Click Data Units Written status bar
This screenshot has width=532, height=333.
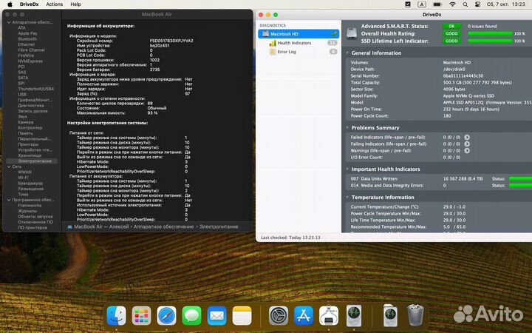coord(520,179)
